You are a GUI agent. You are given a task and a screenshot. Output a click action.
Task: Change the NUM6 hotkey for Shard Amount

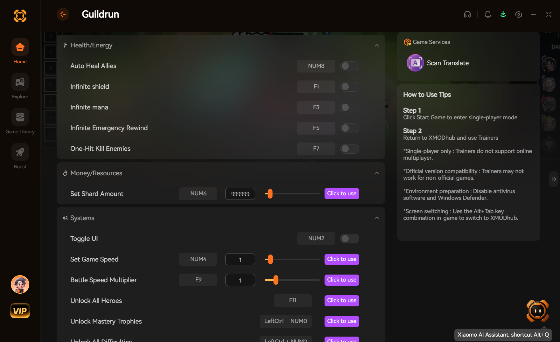198,193
